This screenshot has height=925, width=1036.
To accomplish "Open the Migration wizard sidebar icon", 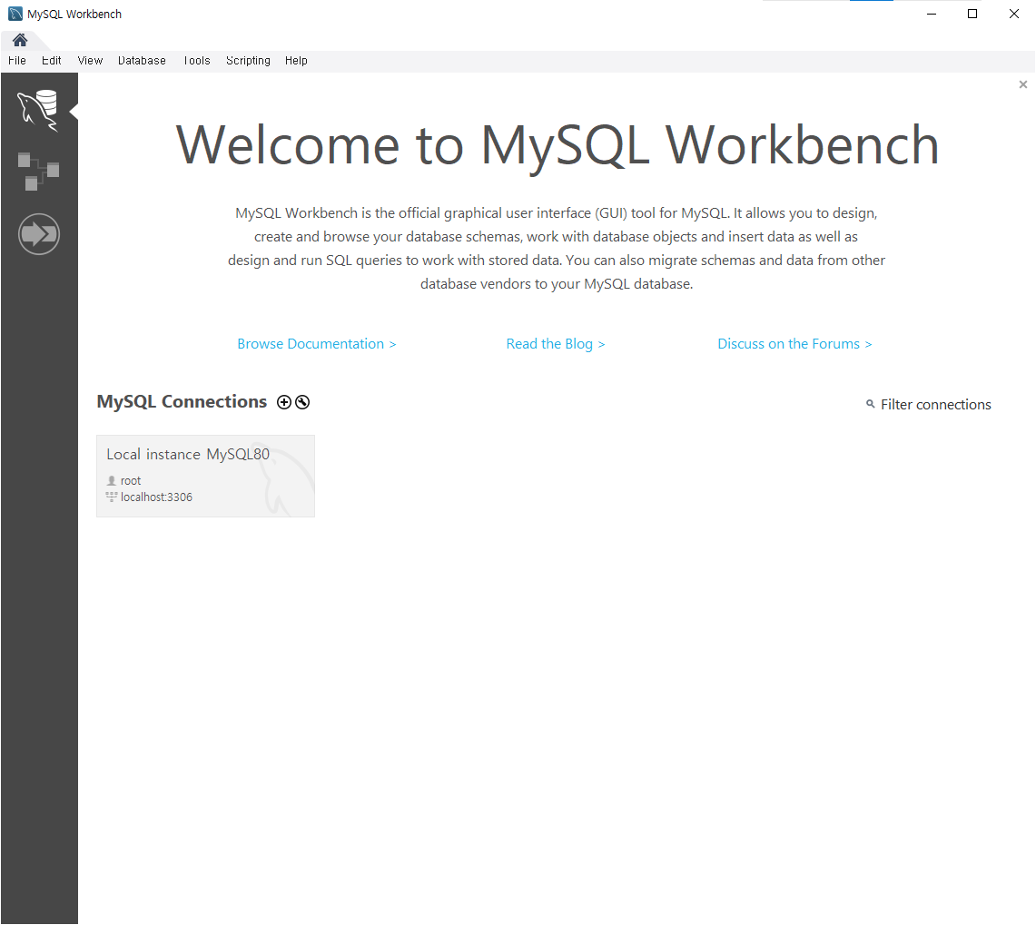I will tap(39, 234).
